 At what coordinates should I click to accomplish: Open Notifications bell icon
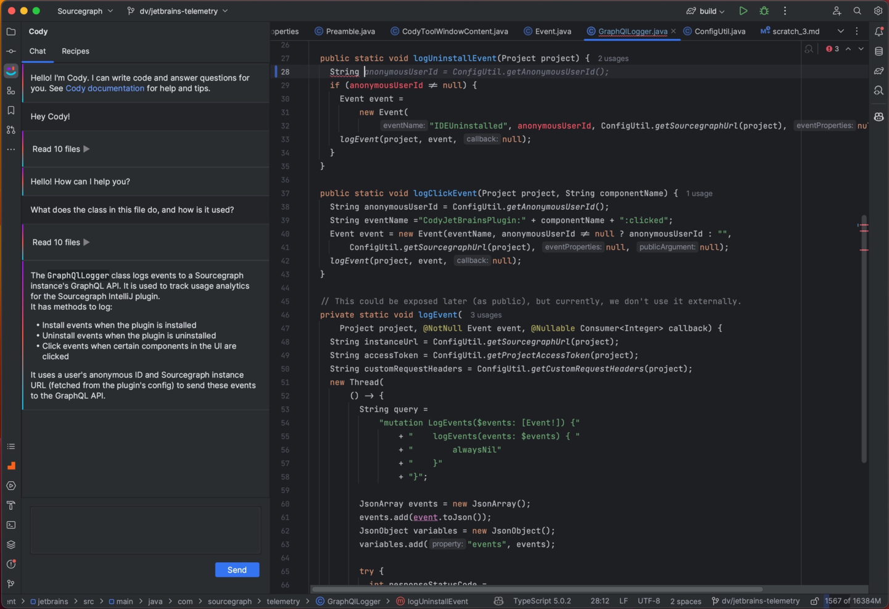(879, 31)
